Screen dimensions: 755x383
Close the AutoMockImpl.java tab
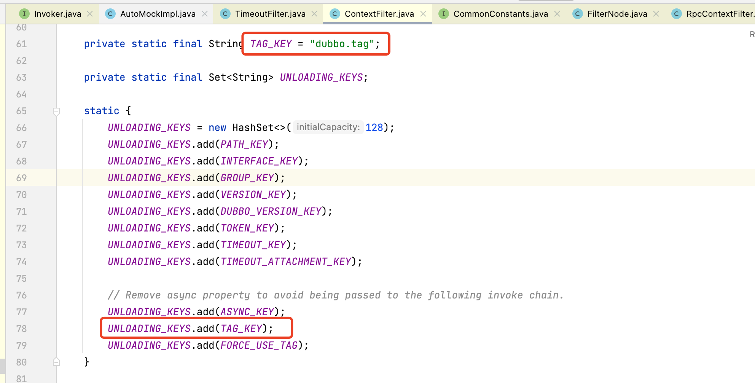(205, 14)
